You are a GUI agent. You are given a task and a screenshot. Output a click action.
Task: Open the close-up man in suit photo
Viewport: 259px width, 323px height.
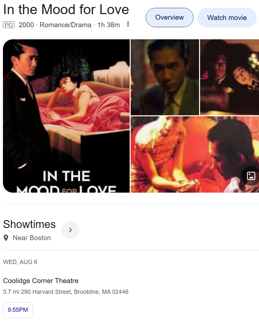[165, 77]
